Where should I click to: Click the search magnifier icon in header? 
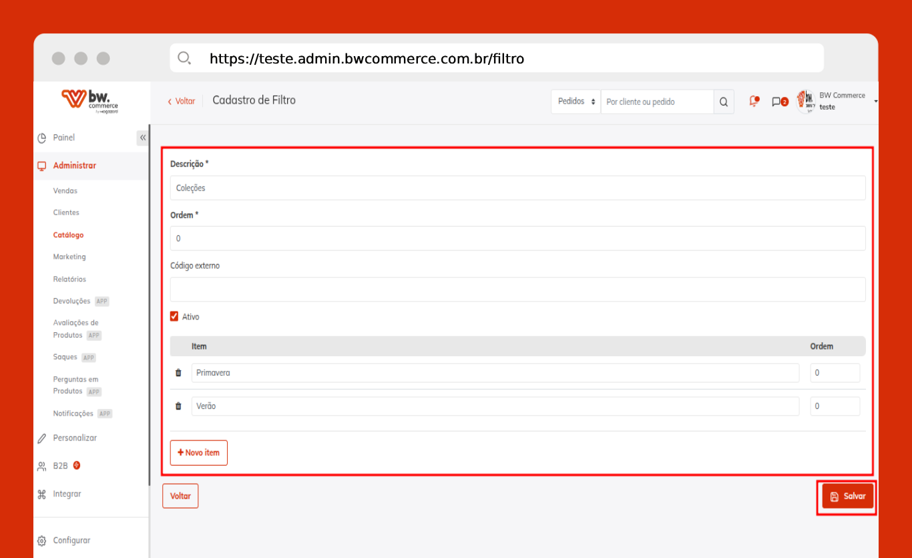(x=724, y=102)
